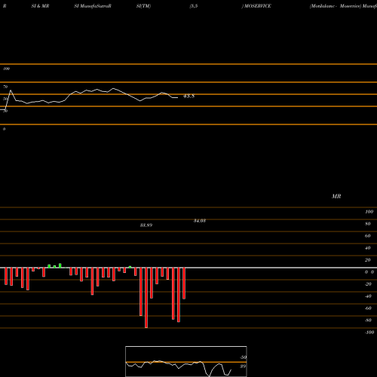Select the '70' RSI axis label
The image size is (377, 377).
pos(5,87)
